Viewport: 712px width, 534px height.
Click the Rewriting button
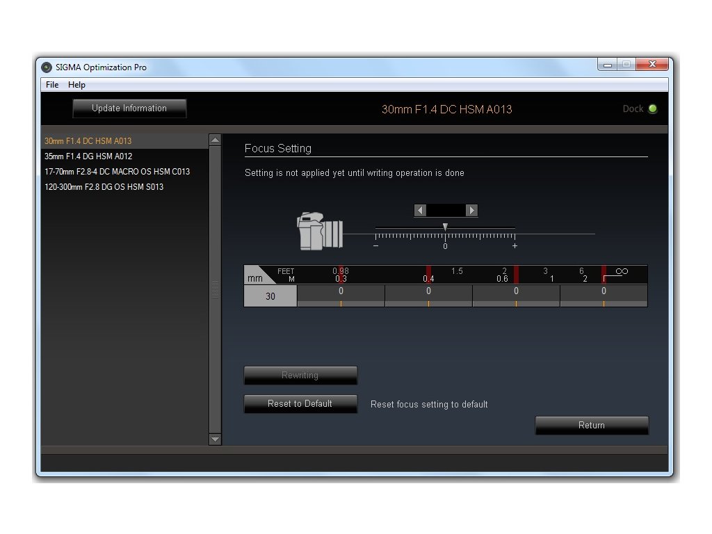(x=300, y=375)
